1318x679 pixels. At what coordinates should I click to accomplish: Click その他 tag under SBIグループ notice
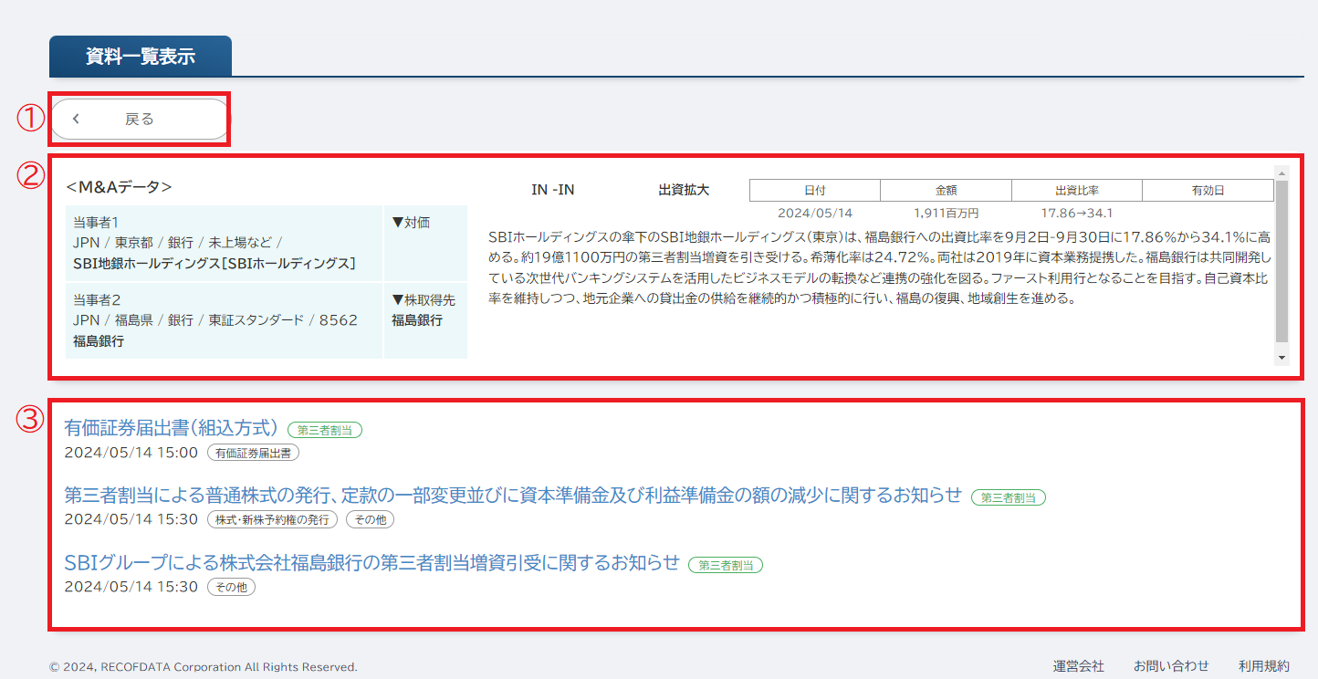tap(231, 587)
